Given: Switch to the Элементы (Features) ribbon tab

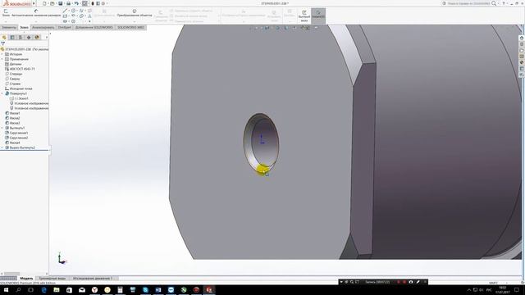Looking at the screenshot, I should coord(9,27).
